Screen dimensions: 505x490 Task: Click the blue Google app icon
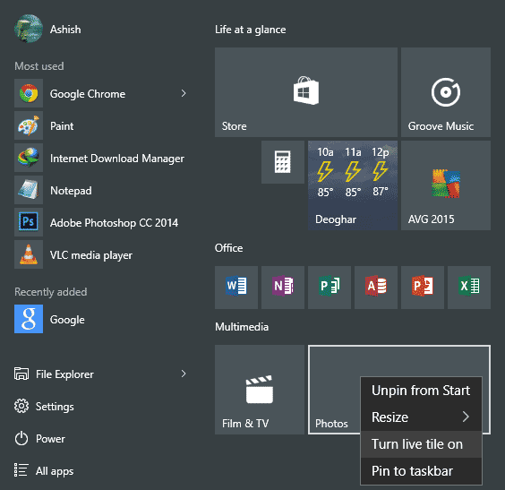pyautogui.click(x=29, y=319)
